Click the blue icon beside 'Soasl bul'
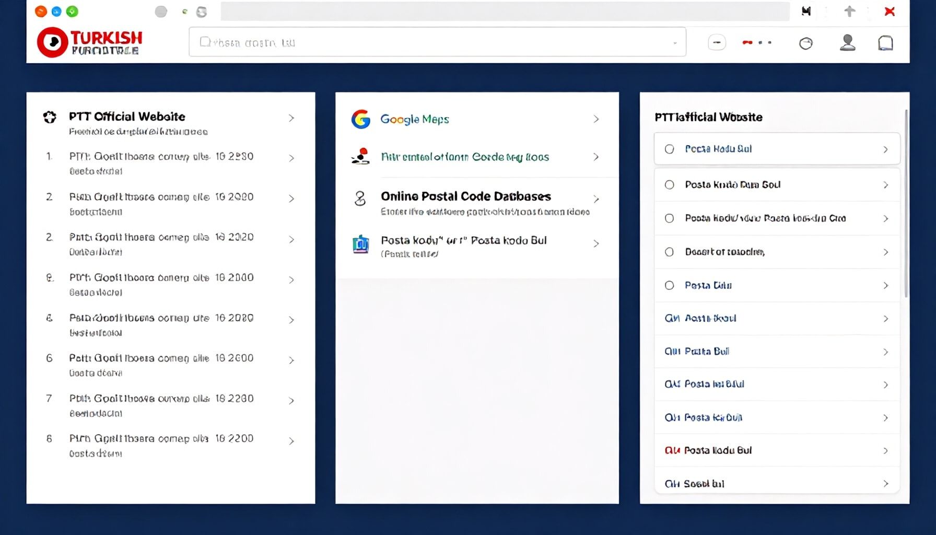The width and height of the screenshot is (936, 535). (672, 484)
